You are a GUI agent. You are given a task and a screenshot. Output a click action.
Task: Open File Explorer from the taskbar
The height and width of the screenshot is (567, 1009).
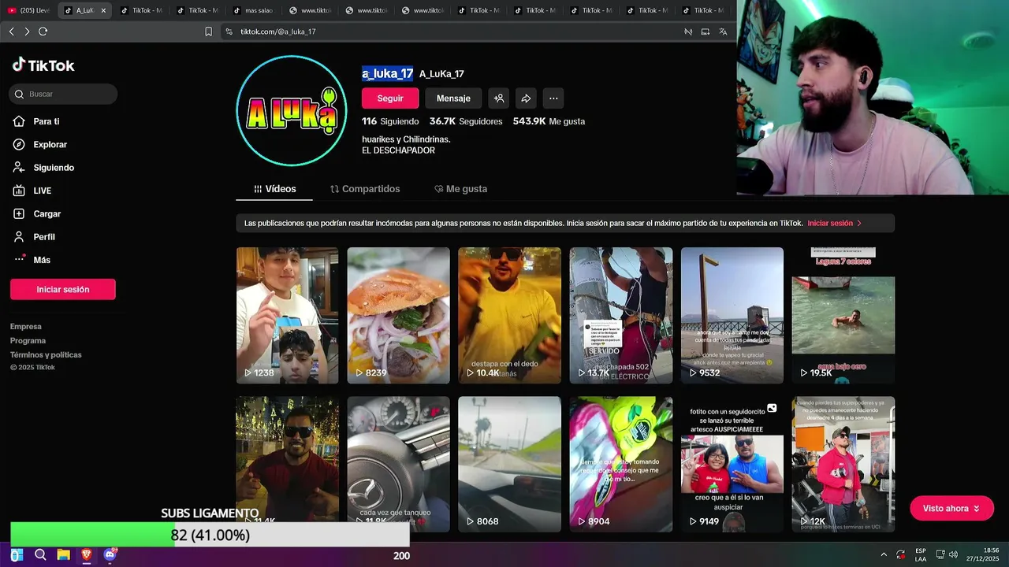[x=63, y=555]
